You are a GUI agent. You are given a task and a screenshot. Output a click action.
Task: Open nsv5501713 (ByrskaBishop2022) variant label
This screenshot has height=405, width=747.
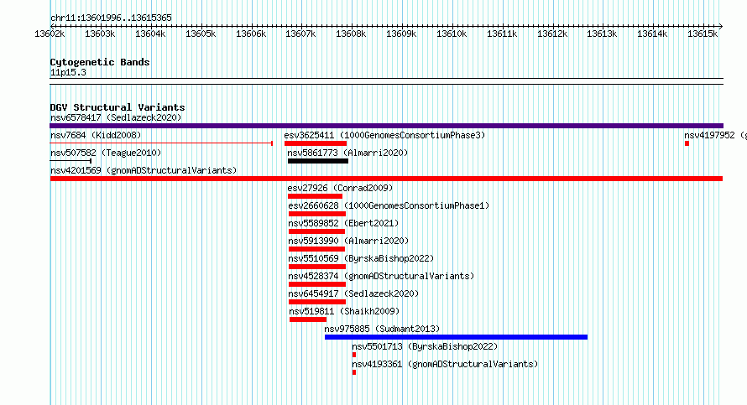425,346
